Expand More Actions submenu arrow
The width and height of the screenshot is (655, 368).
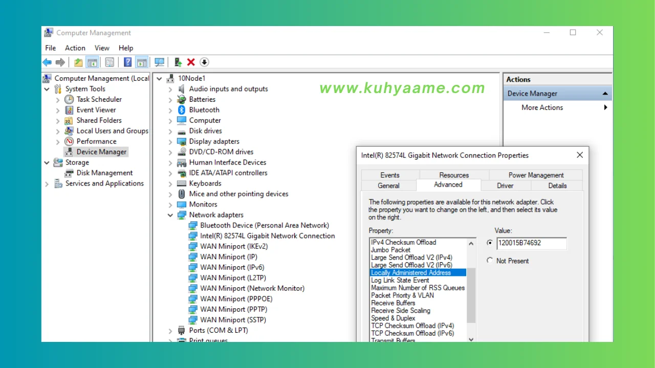pyautogui.click(x=605, y=107)
